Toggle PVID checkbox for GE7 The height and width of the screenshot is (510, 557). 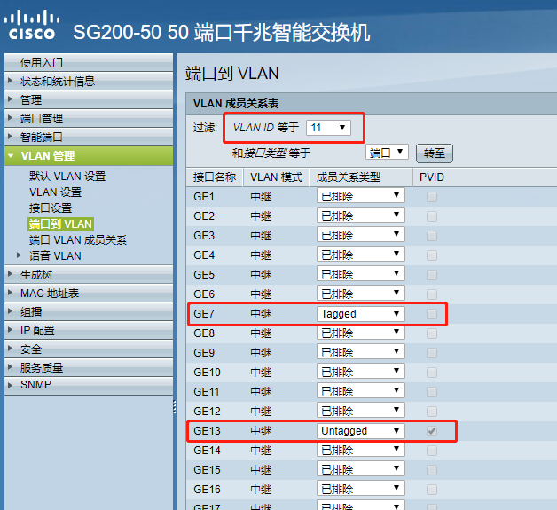(x=432, y=314)
